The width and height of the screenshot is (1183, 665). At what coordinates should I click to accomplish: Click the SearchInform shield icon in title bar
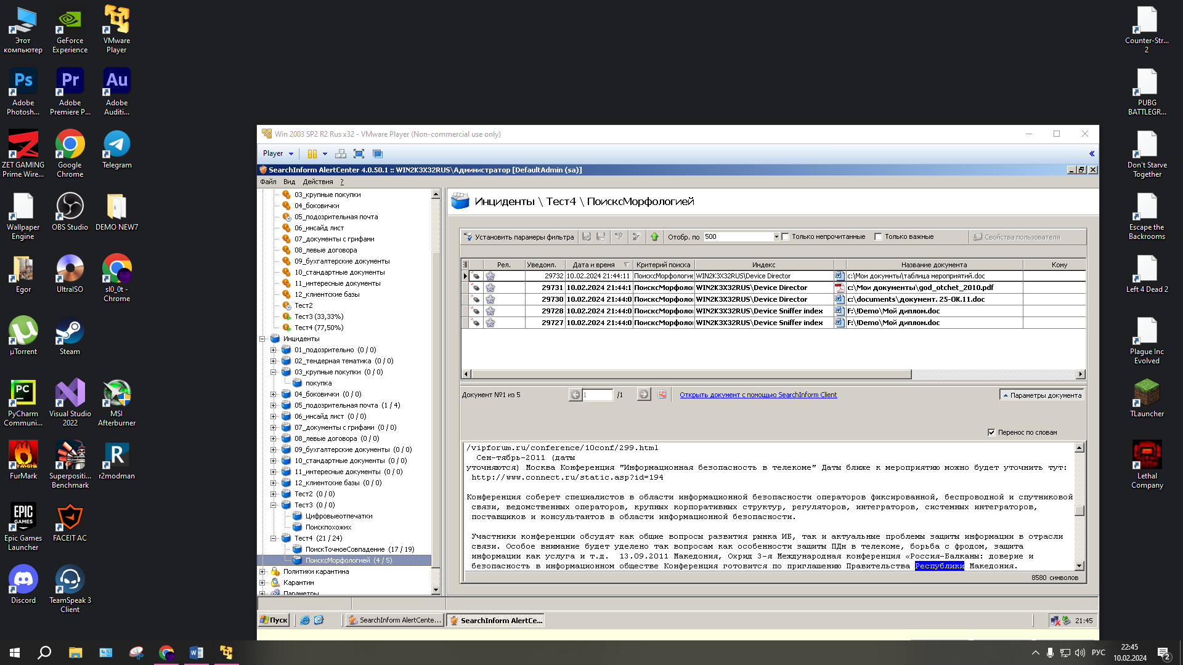click(x=263, y=170)
